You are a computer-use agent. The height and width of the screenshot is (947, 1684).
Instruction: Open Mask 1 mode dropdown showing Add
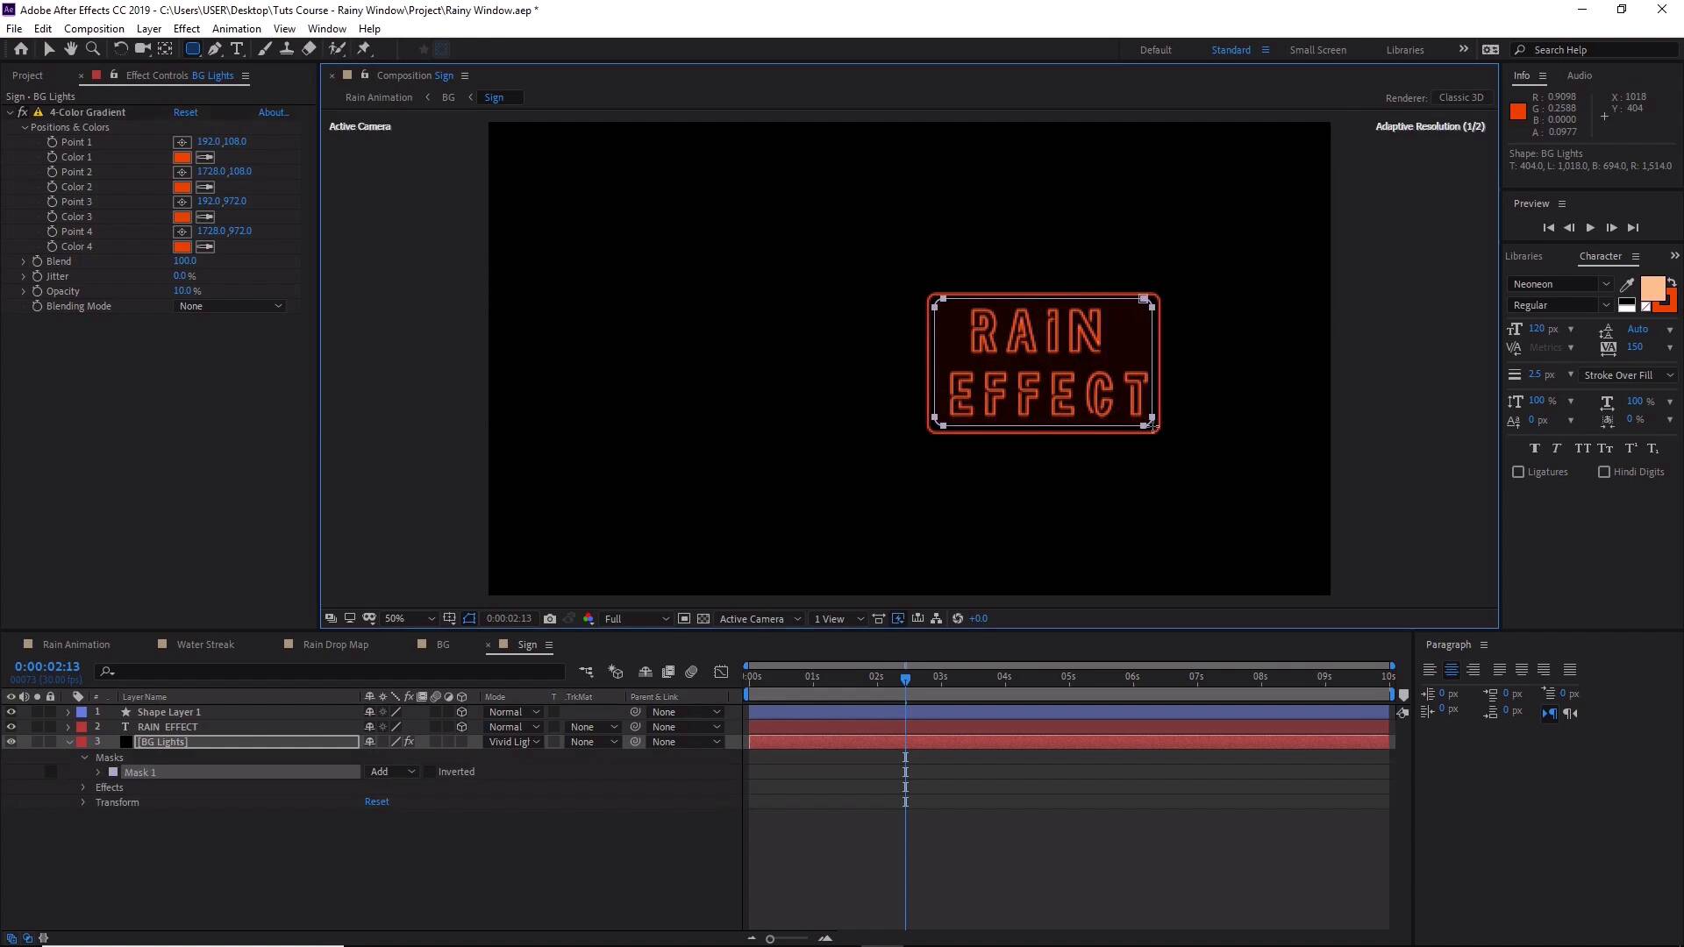point(392,773)
